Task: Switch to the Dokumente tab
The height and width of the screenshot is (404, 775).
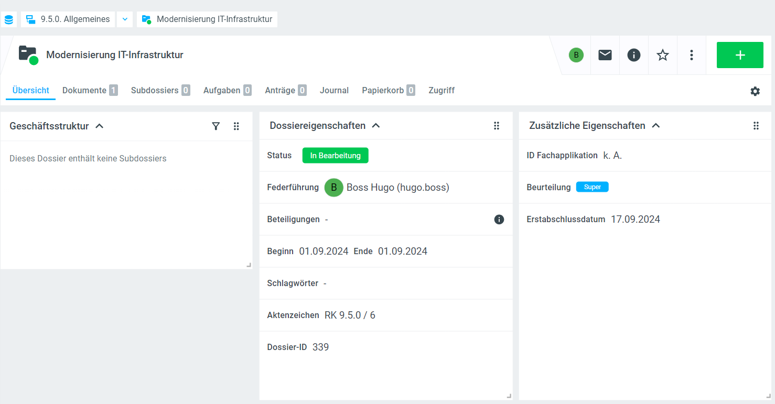Action: coord(84,90)
